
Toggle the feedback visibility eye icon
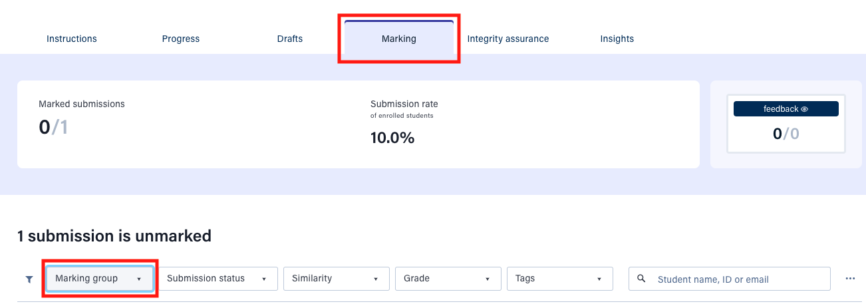click(805, 109)
